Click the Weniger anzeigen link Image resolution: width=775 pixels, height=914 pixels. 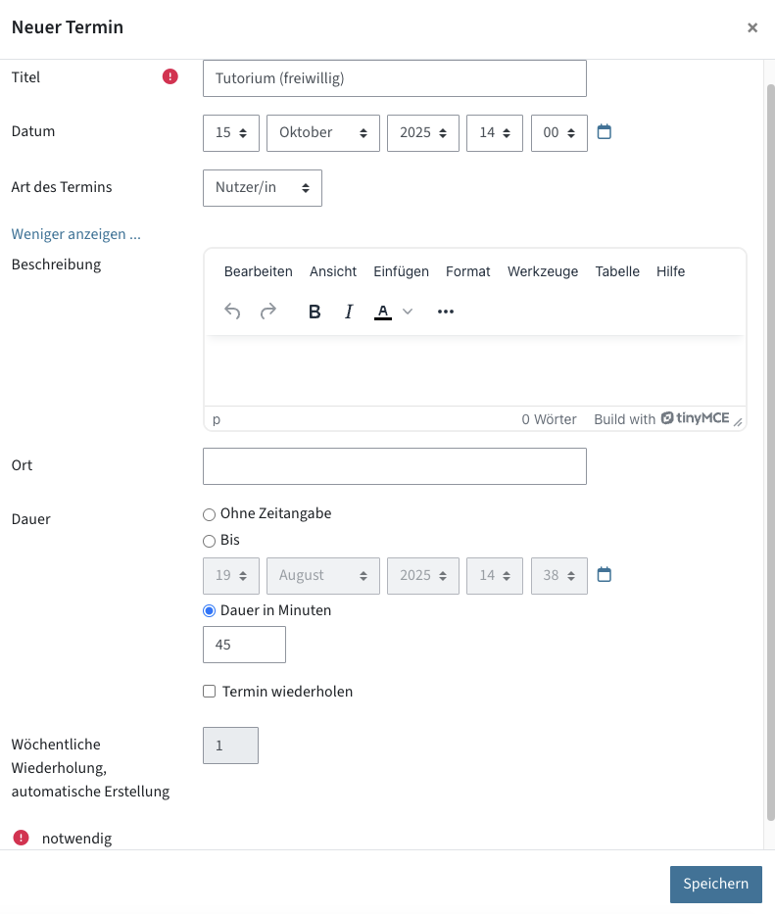(76, 234)
